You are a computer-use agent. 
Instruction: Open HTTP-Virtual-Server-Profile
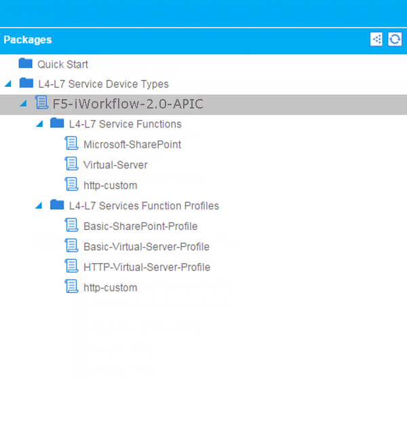147,267
